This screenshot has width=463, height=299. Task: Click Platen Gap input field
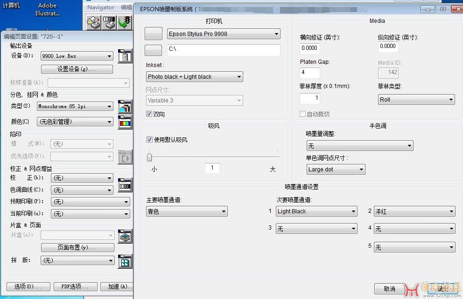(310, 73)
